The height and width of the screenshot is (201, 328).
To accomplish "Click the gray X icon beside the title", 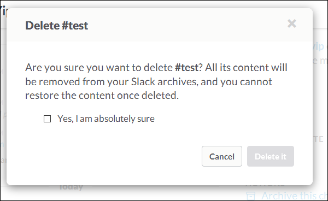I will 292,23.
